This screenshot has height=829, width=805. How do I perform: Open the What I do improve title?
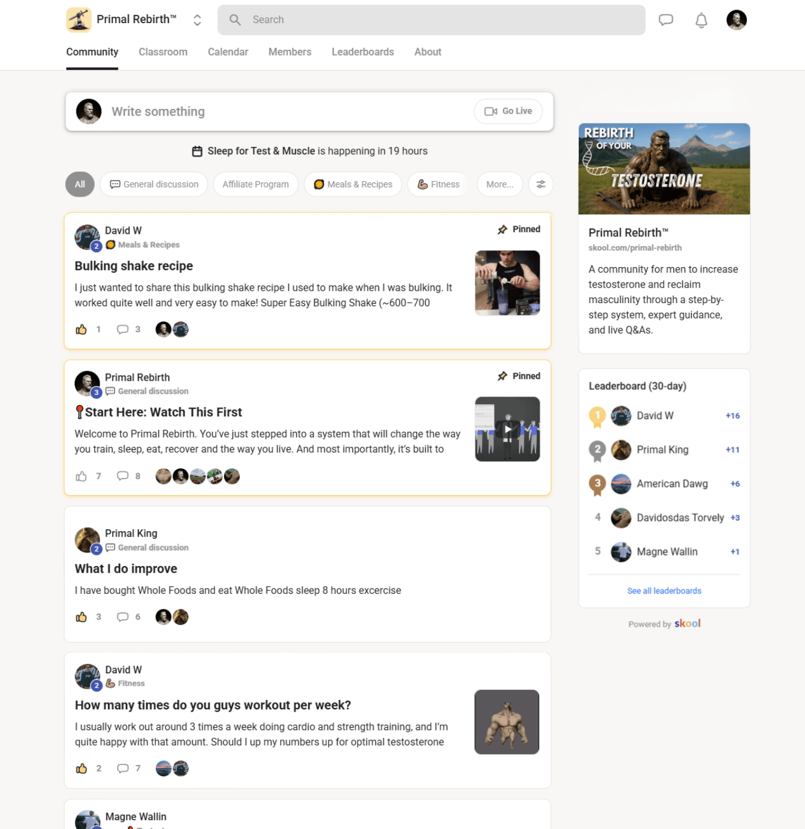[126, 568]
